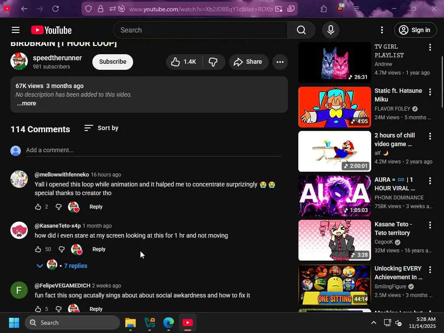The width and height of the screenshot is (444, 333).
Task: Click the heart from creator on @KasaneTeto-x4p comment
Action: tap(76, 249)
